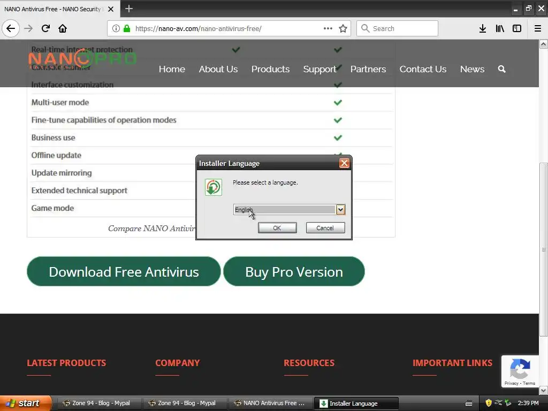Focus the browser Search field
The width and height of the screenshot is (548, 411).
(x=398, y=28)
